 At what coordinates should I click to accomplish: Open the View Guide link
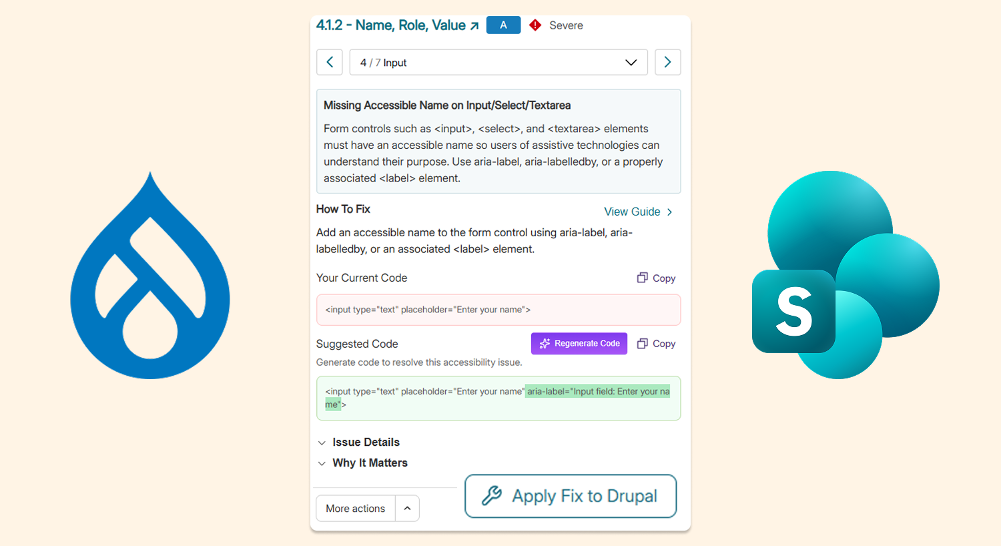click(639, 212)
